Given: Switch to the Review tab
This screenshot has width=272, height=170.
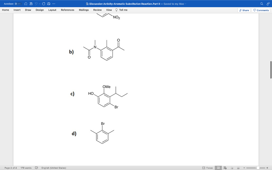Looking at the screenshot, I should point(97,10).
